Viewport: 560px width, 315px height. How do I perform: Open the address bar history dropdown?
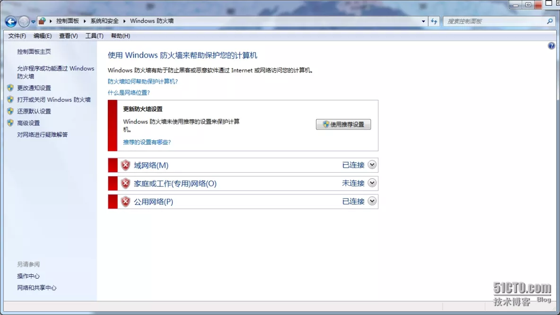pyautogui.click(x=423, y=21)
